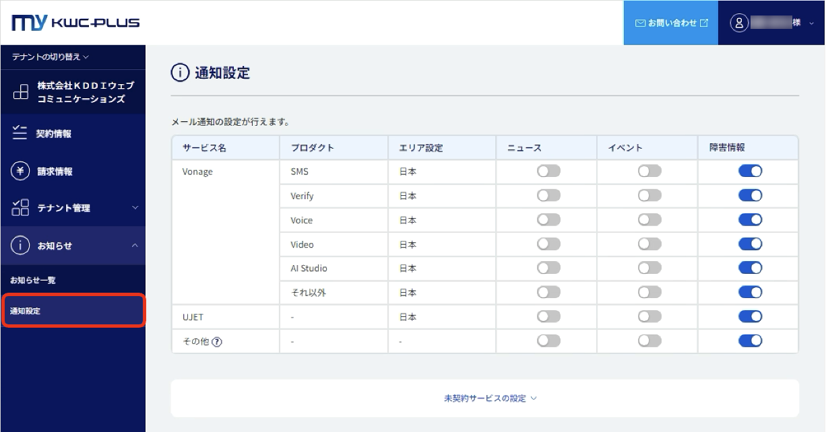Click the yen icon beside 請求情報
Image resolution: width=826 pixels, height=432 pixels.
click(x=20, y=171)
